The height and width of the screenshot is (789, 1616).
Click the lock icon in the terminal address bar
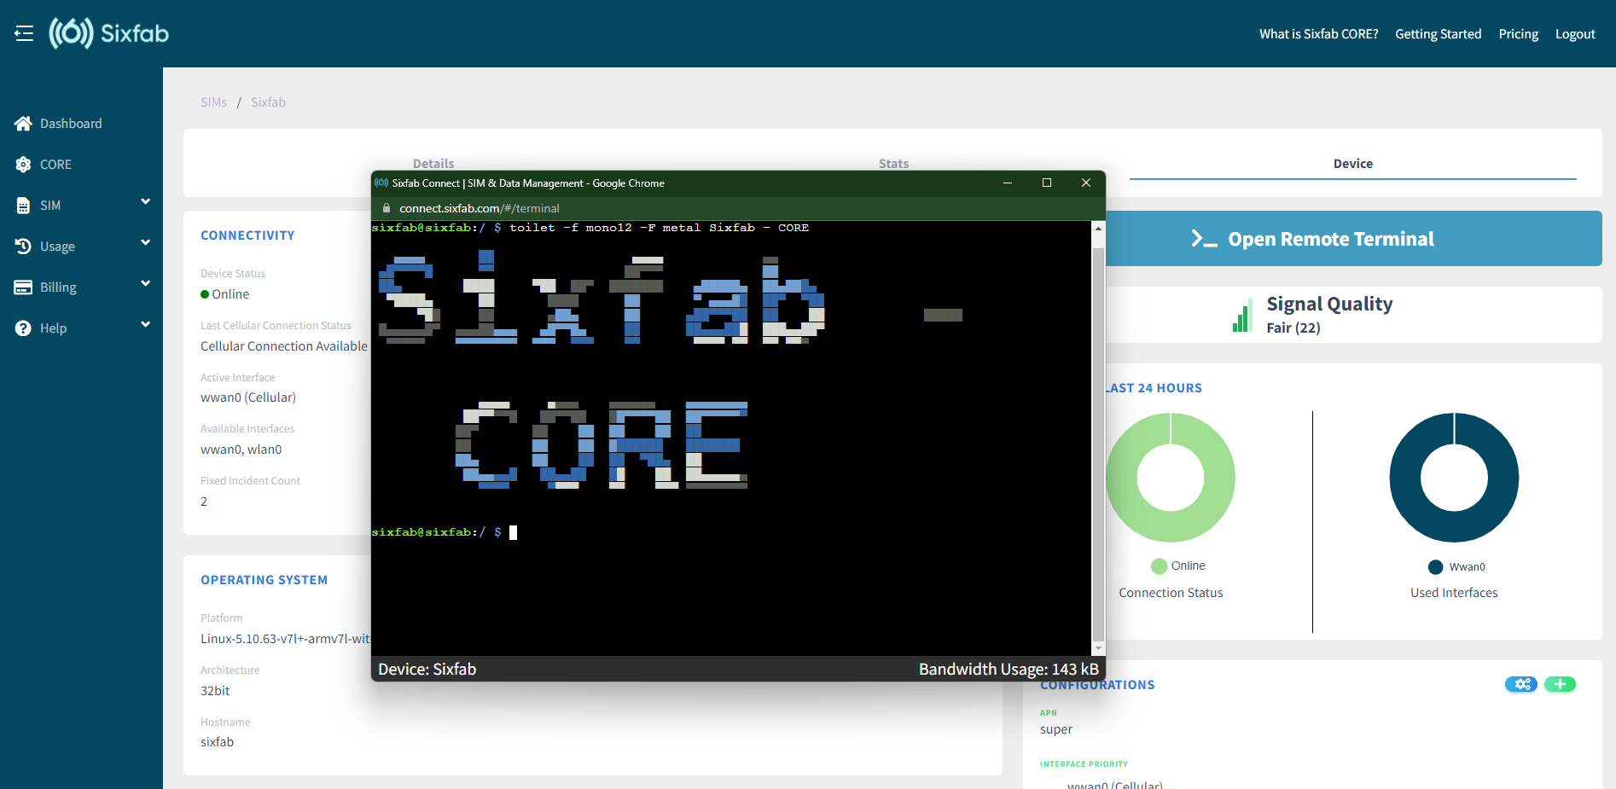[387, 208]
